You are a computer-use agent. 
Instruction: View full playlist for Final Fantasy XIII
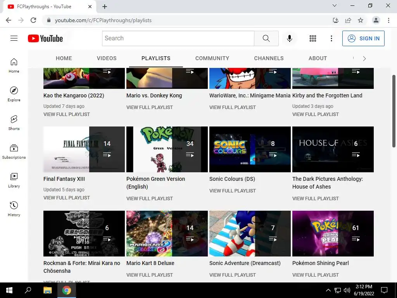point(67,198)
